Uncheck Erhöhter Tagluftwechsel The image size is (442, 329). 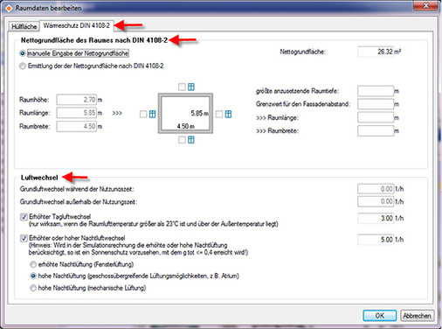click(x=24, y=217)
